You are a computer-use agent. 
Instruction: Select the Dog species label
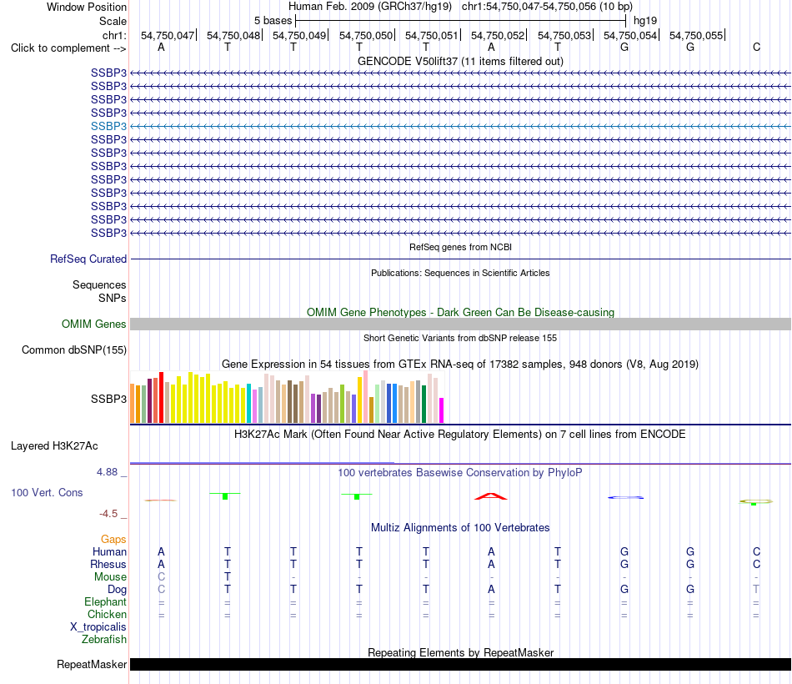click(x=118, y=590)
